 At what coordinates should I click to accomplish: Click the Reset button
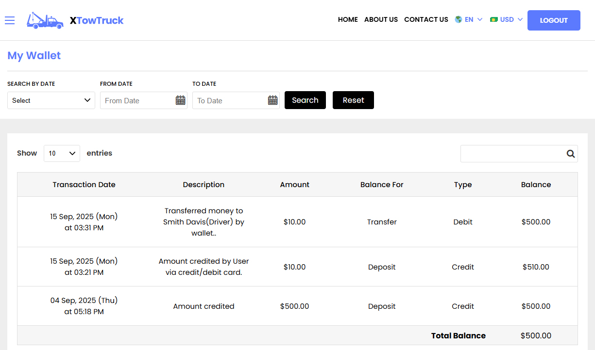[353, 100]
